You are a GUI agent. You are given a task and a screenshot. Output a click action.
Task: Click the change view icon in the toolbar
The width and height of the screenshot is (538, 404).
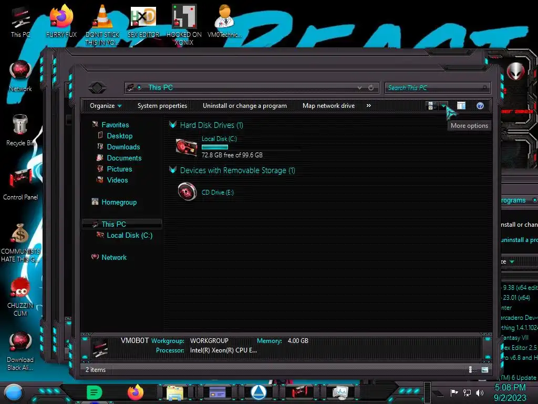coord(432,106)
